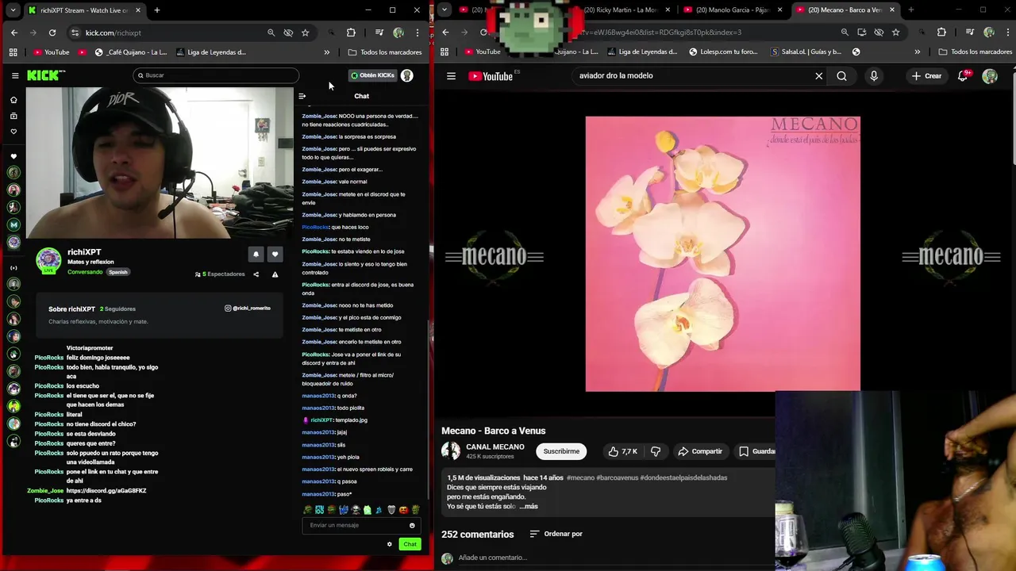Image resolution: width=1016 pixels, height=571 pixels.
Task: Open Liga de Leyendas bookmark in Kick window
Action: [x=211, y=52]
